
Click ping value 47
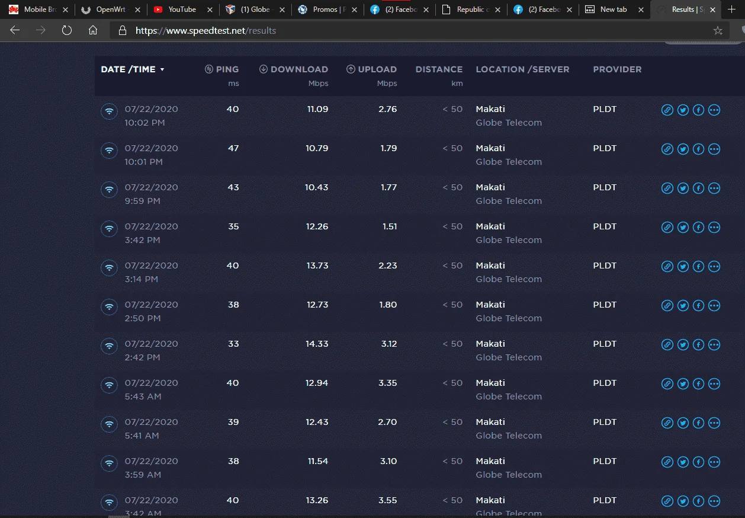[233, 148]
